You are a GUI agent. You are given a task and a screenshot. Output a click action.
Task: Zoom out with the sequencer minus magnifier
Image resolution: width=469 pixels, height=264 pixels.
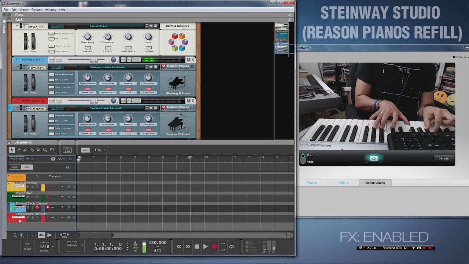tap(15, 235)
